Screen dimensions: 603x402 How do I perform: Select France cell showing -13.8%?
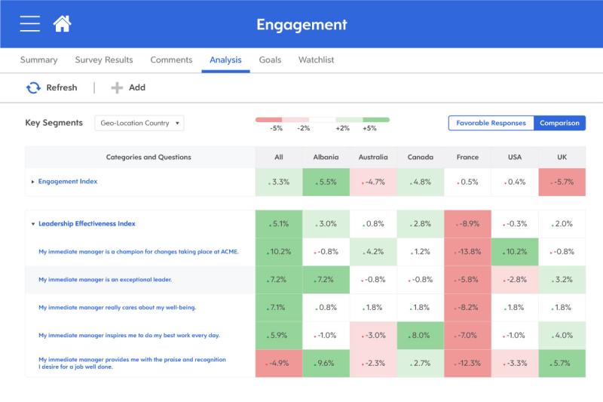[x=467, y=252]
